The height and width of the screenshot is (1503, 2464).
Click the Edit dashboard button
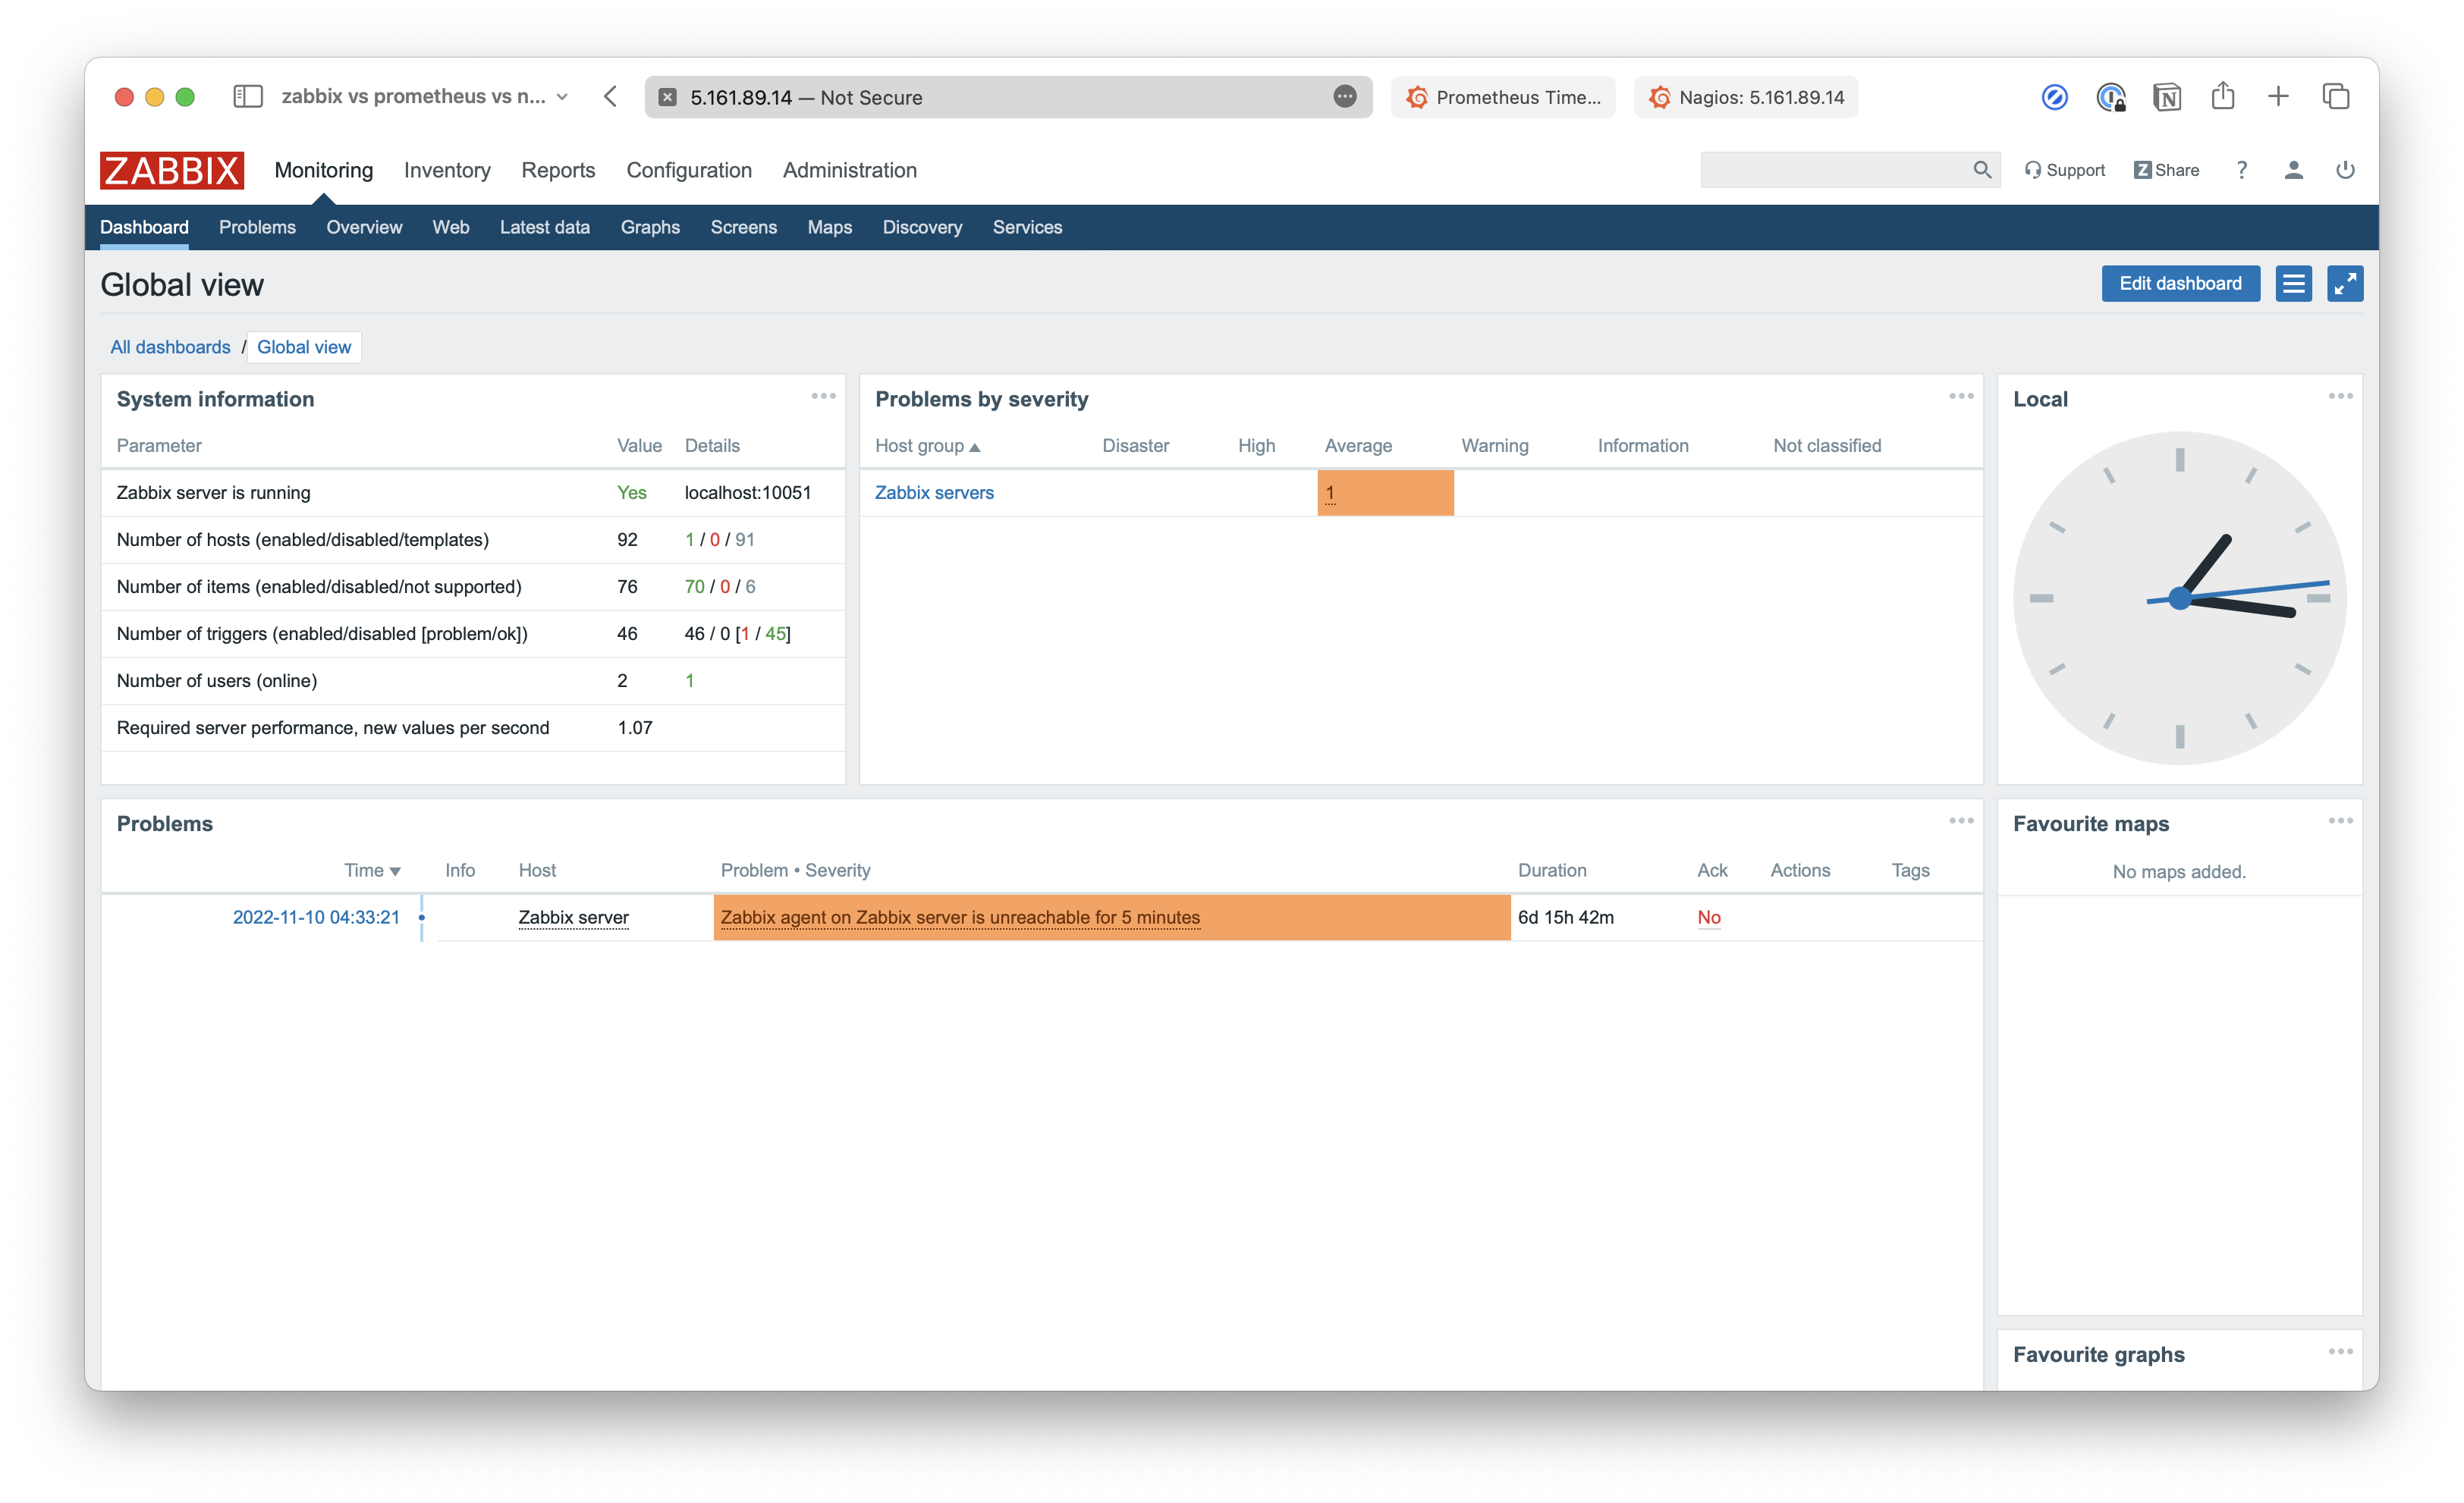click(x=2180, y=284)
